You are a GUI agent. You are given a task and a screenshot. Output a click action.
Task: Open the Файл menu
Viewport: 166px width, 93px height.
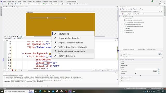pyautogui.click(x=5, y=1)
